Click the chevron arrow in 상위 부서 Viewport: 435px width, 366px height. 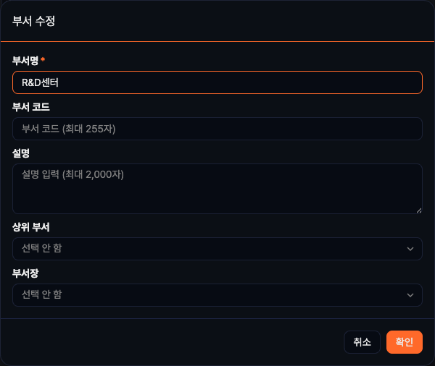(411, 249)
